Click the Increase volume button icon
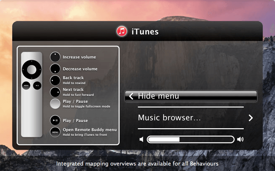The image size is (275, 171). coord(55,57)
